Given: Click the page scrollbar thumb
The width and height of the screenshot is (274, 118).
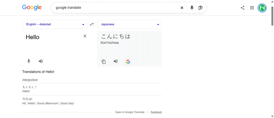Looking at the screenshot, I should (x=272, y=16).
